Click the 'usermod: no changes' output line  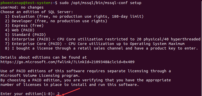coord(22,8)
